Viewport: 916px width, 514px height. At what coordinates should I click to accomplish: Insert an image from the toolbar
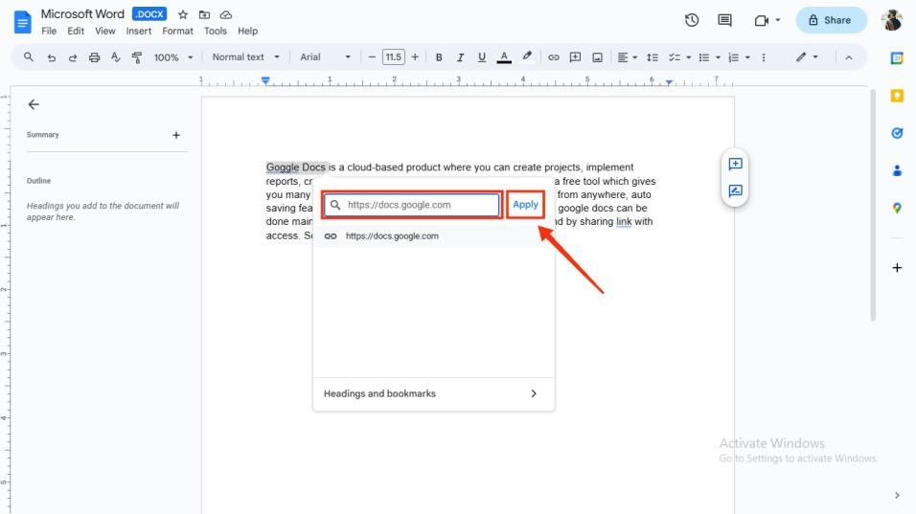click(x=597, y=57)
